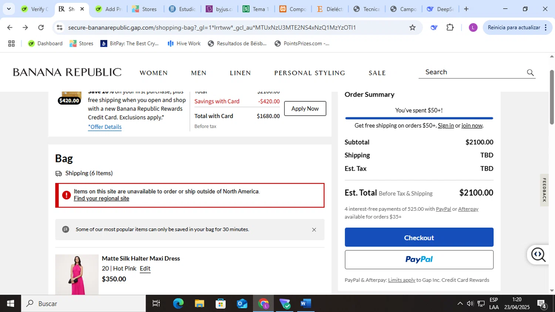Reload the page
This screenshot has height=312, width=555.
pos(41,27)
